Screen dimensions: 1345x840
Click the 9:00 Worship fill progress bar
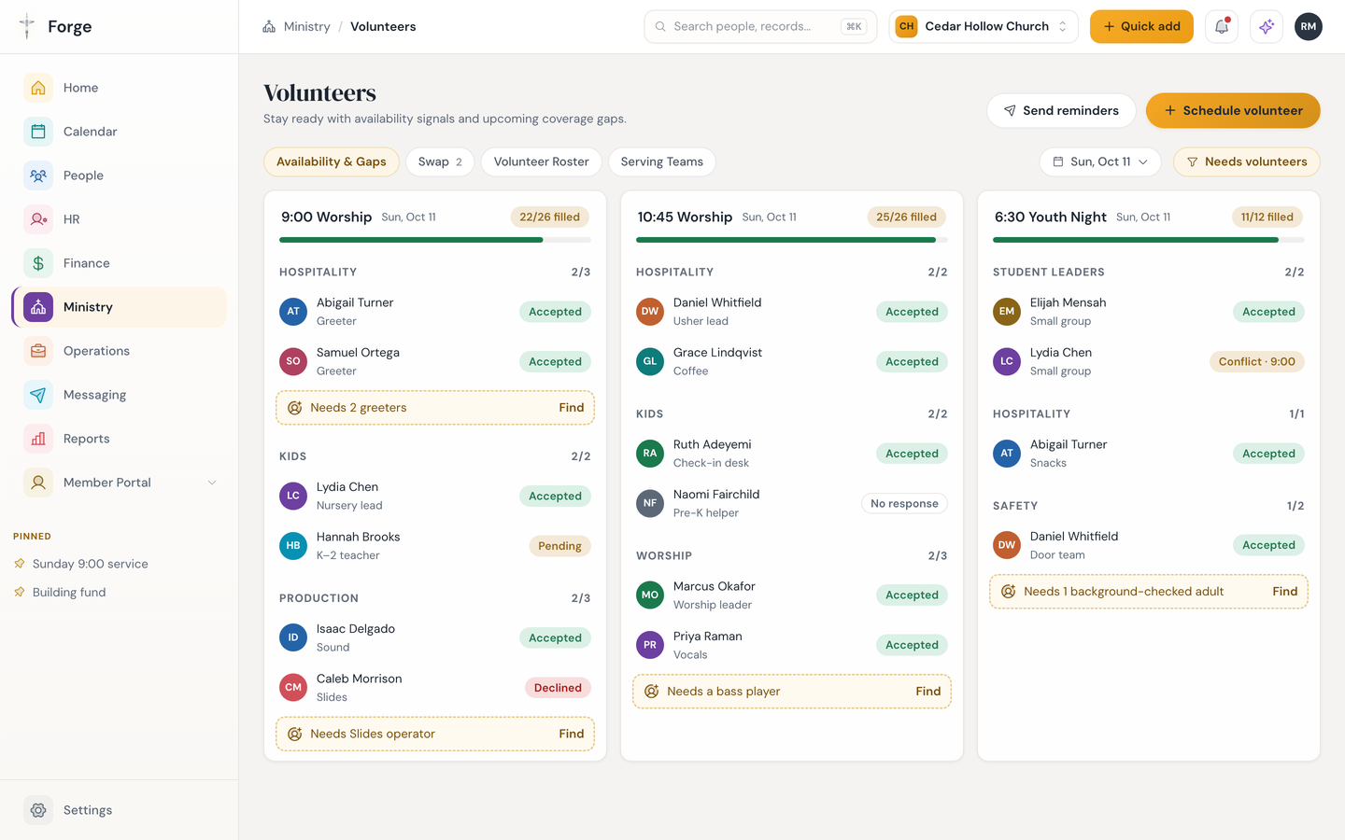(x=435, y=240)
